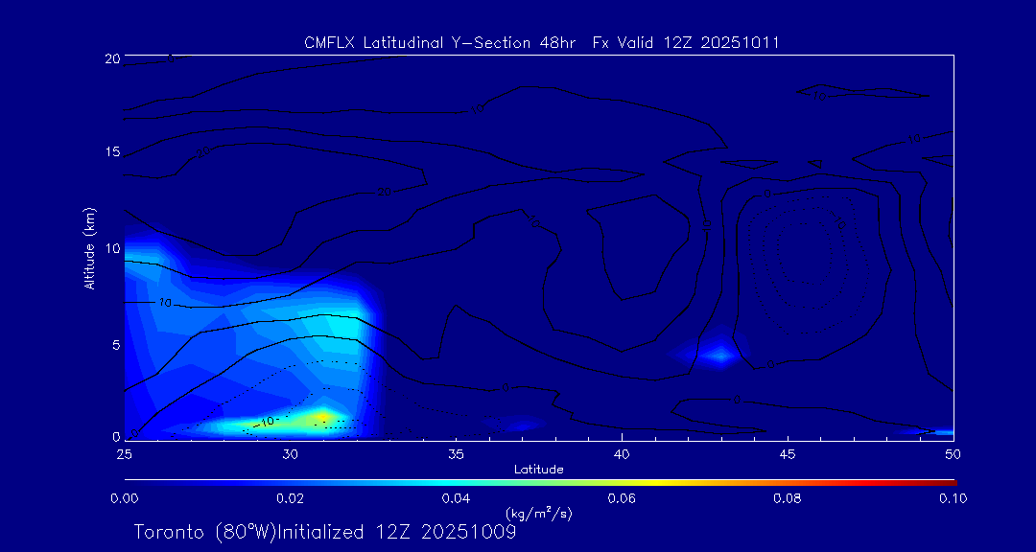The height and width of the screenshot is (552, 1036).
Task: Click the orange-yellow flux maximum near latitude 31
Action: point(322,416)
